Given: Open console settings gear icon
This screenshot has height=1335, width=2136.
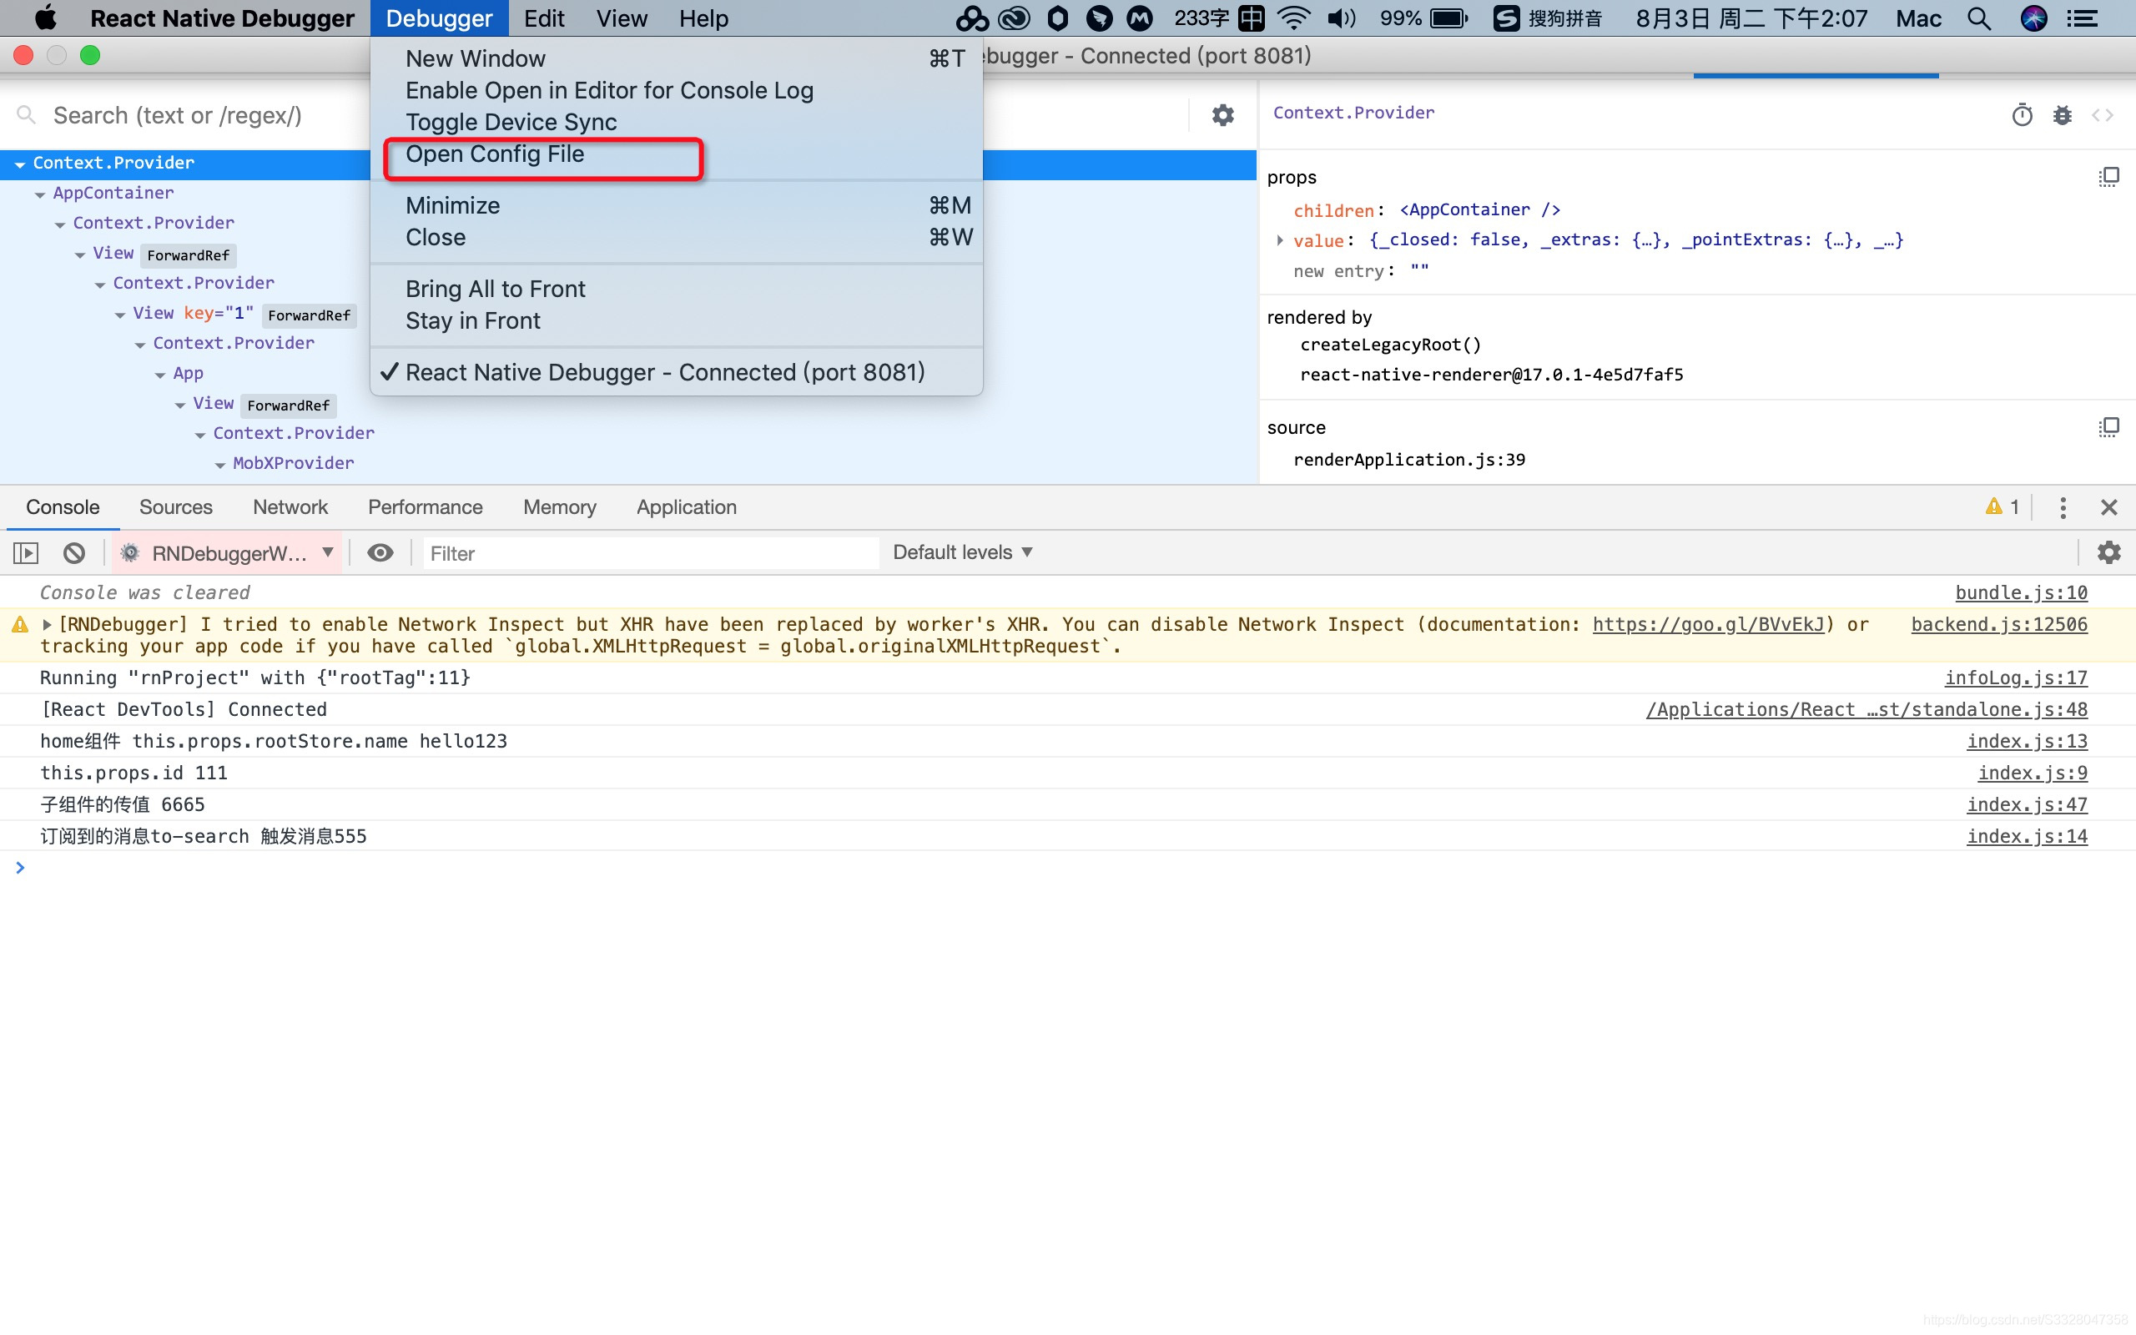Looking at the screenshot, I should click(x=2108, y=552).
